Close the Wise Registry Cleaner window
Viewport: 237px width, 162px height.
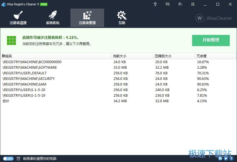[230, 4]
